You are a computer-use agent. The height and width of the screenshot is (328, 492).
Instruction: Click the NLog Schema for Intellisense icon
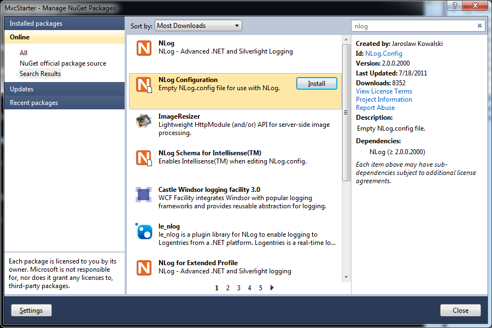(x=144, y=158)
